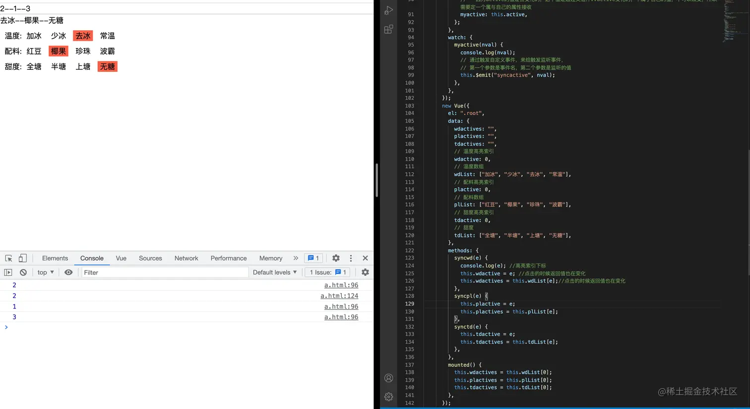This screenshot has width=750, height=409.
Task: Switch to the Memory tab
Action: 271,258
